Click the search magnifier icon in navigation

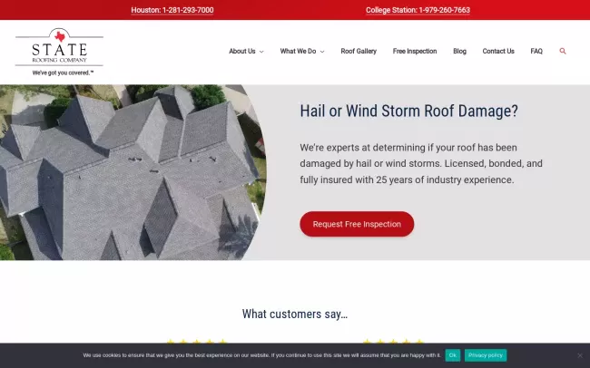563,52
